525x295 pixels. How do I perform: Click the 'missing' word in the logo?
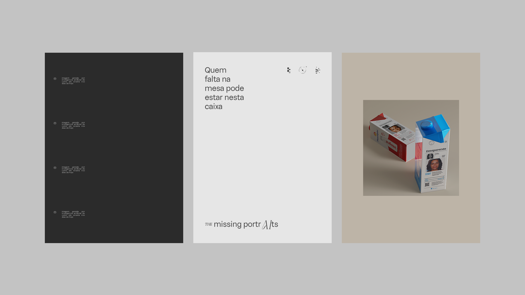pos(227,224)
